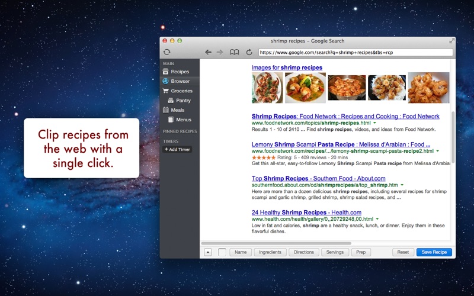Viewport: 474px width, 296px height.
Task: Select the shrimp in pan thumbnail
Action: pos(347,88)
